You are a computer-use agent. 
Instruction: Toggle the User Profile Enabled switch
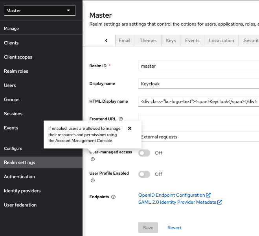[x=144, y=174]
